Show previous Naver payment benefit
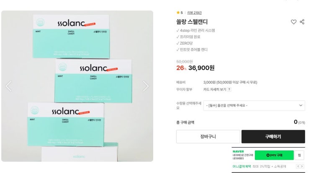Image resolution: width=311 pixels, height=173 pixels. pos(298,166)
